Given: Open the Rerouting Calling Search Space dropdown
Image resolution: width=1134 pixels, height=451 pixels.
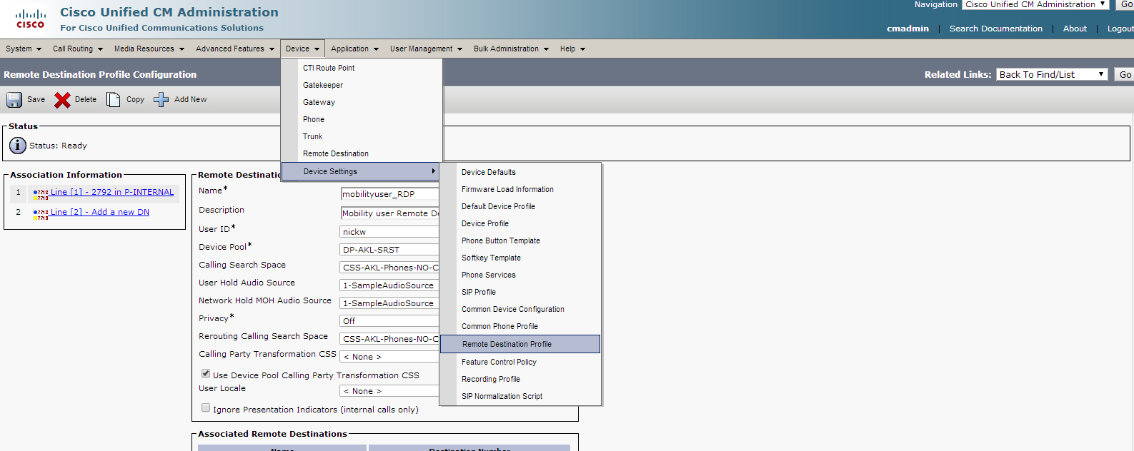Looking at the screenshot, I should 389,339.
